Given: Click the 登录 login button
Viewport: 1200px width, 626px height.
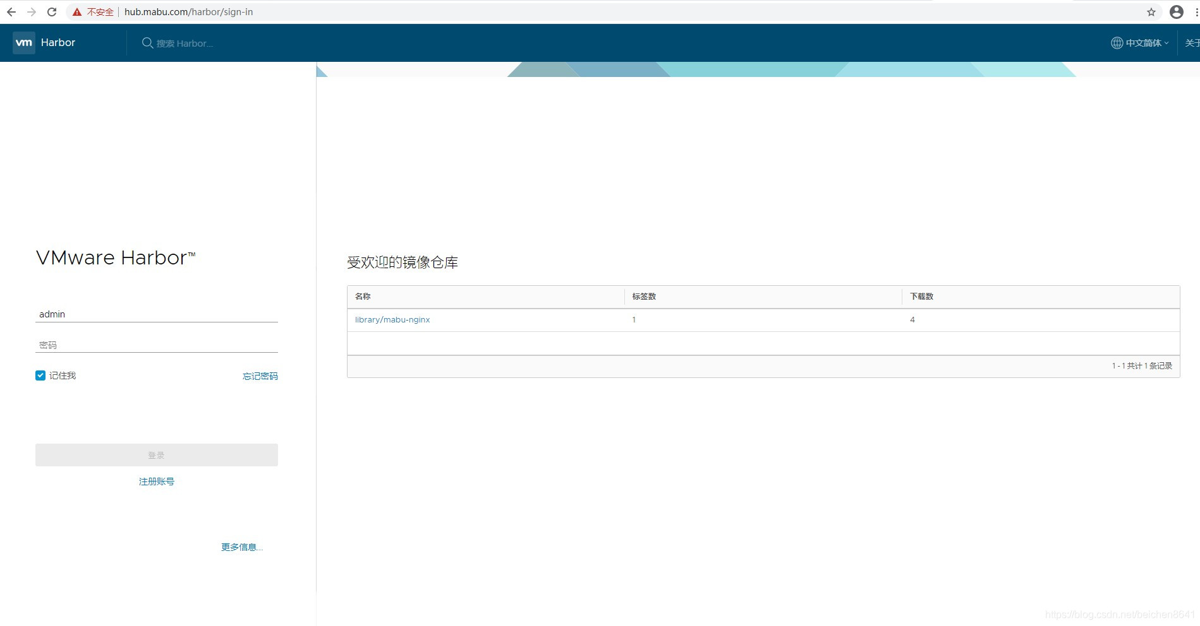Looking at the screenshot, I should coord(157,455).
